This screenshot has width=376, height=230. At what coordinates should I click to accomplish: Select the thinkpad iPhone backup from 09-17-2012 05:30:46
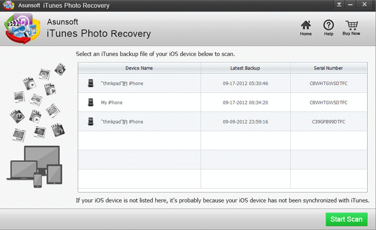[122, 83]
